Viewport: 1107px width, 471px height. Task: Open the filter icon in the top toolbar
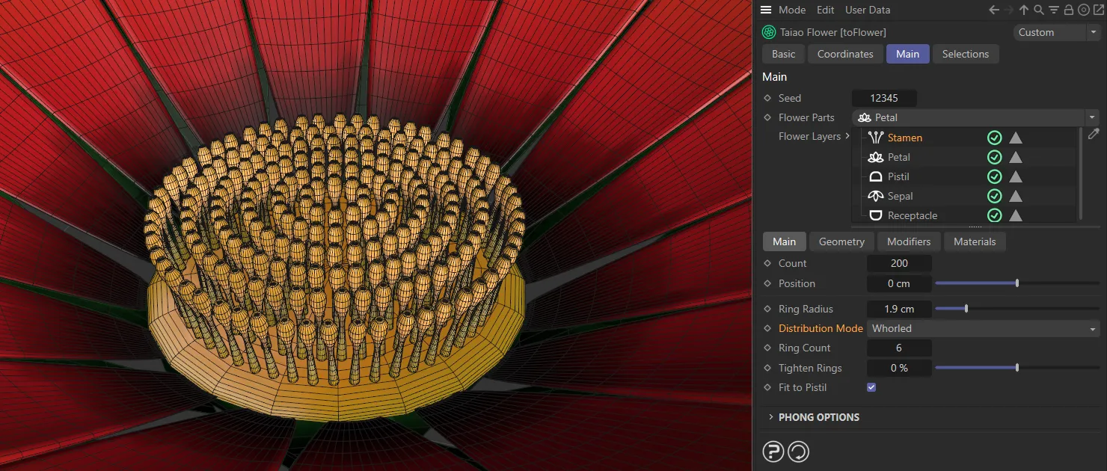coord(1053,10)
